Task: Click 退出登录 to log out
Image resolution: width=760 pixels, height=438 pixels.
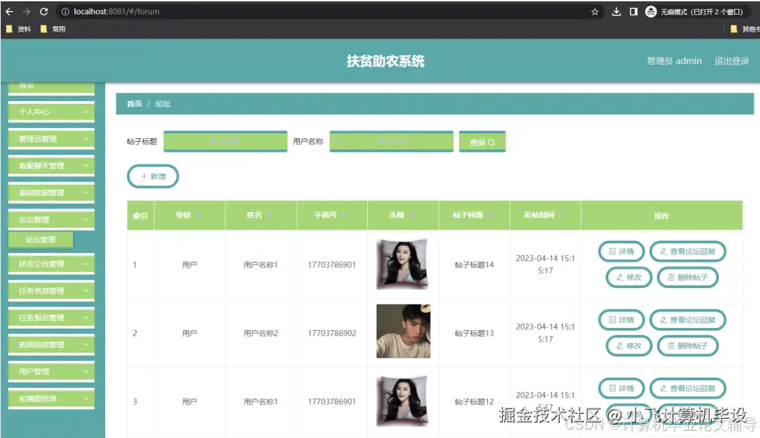Action: click(732, 61)
